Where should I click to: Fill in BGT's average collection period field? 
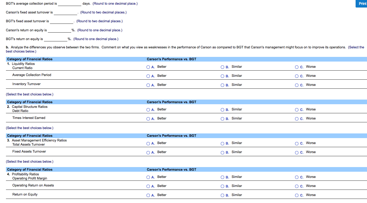(70, 4)
